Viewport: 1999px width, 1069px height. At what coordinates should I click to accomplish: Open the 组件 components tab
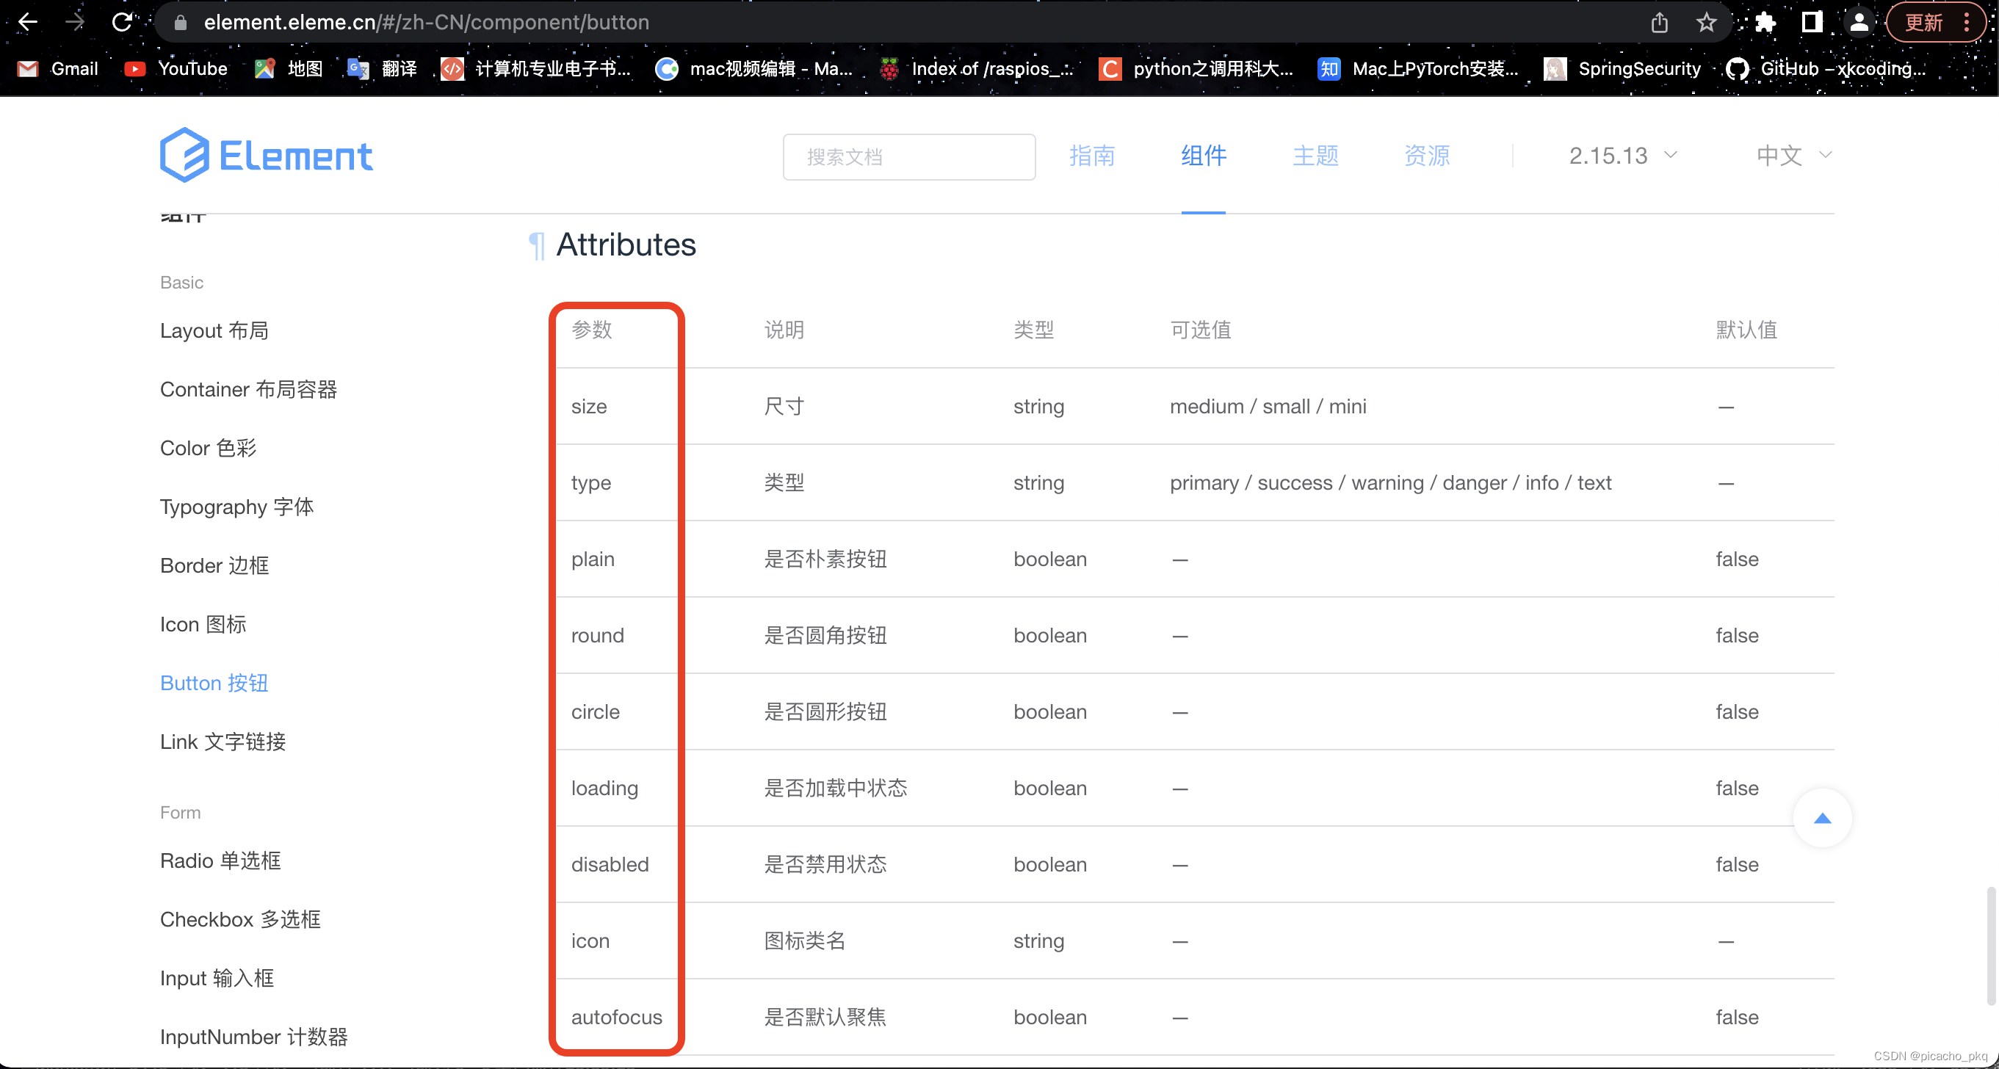pyautogui.click(x=1204, y=156)
